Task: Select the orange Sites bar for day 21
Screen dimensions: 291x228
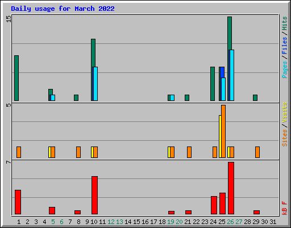Action: [x=189, y=152]
